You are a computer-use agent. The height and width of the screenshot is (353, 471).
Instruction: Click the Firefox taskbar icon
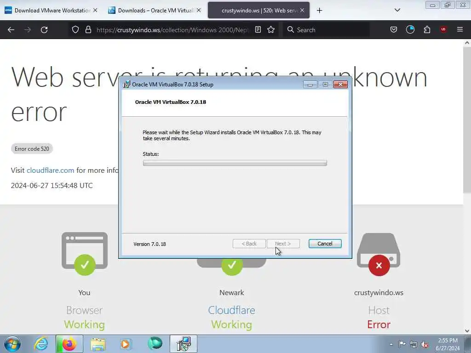click(69, 344)
